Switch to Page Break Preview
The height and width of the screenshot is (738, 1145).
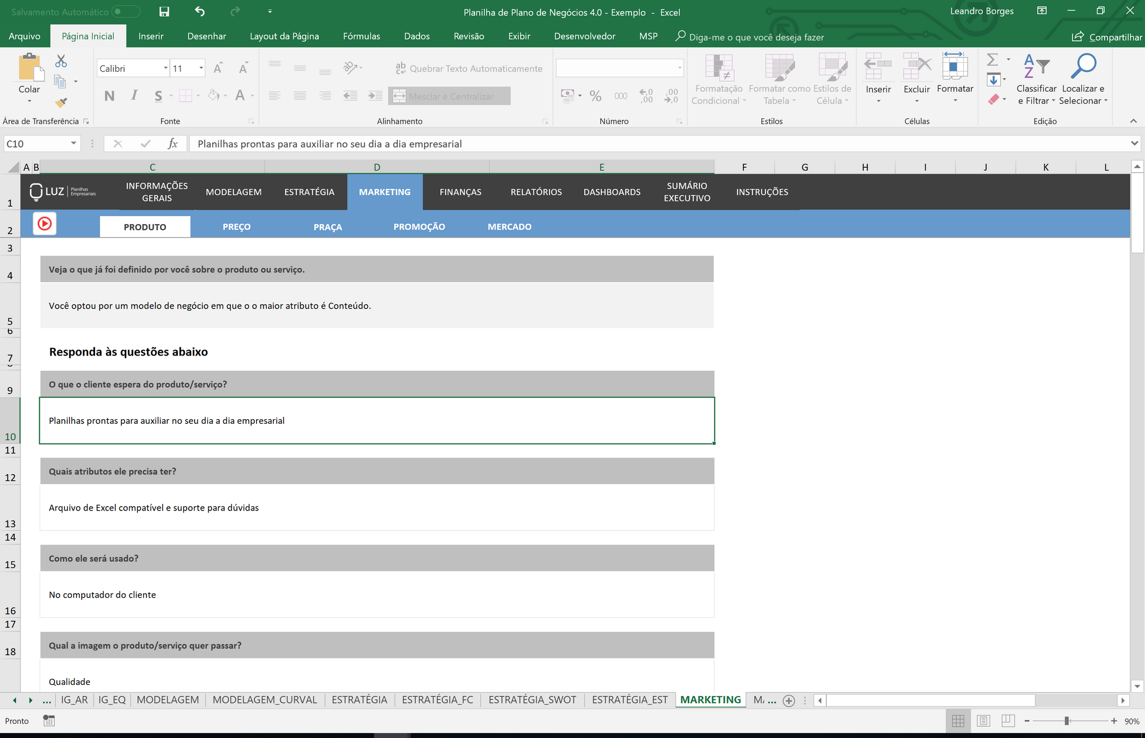click(x=1008, y=721)
